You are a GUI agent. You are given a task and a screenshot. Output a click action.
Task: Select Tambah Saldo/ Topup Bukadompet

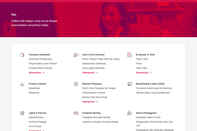tap(153, 93)
